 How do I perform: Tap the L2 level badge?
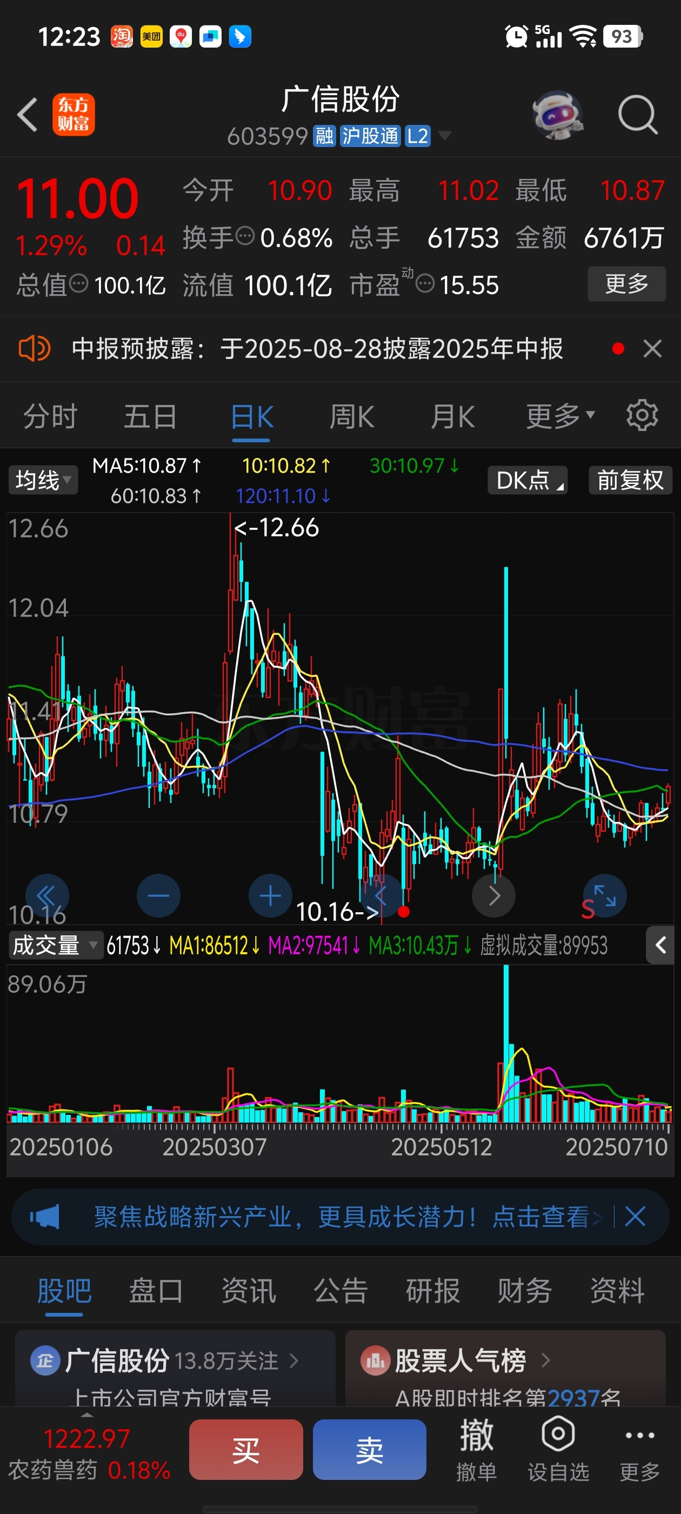pyautogui.click(x=418, y=136)
